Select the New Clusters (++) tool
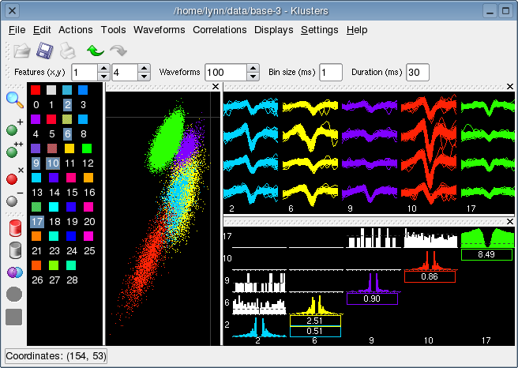 13,152
